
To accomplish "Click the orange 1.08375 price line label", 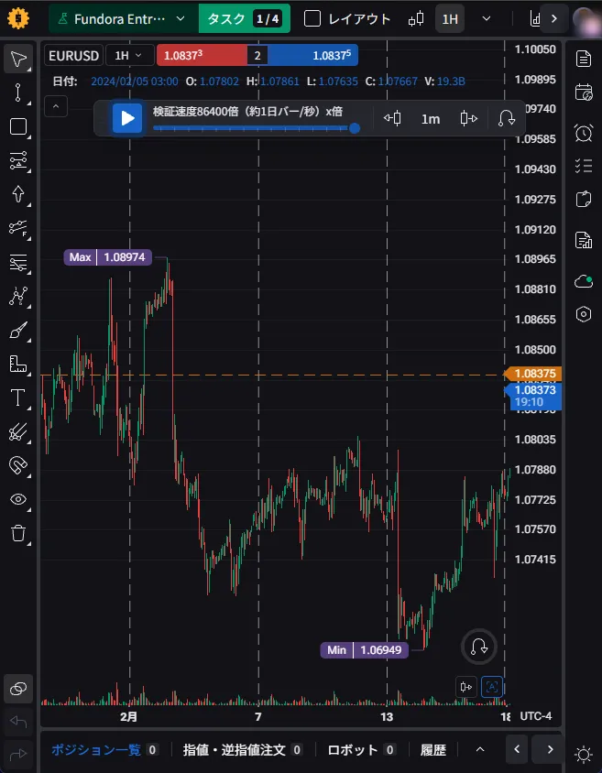I will (x=534, y=374).
